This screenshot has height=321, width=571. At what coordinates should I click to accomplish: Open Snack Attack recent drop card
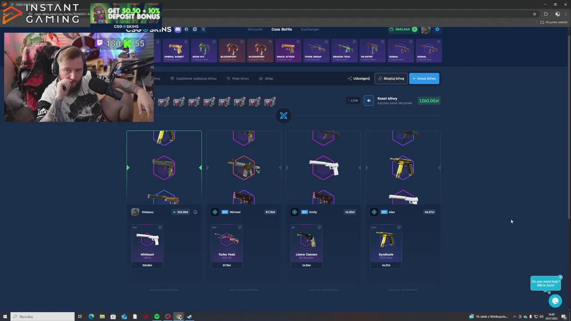pos(288,50)
